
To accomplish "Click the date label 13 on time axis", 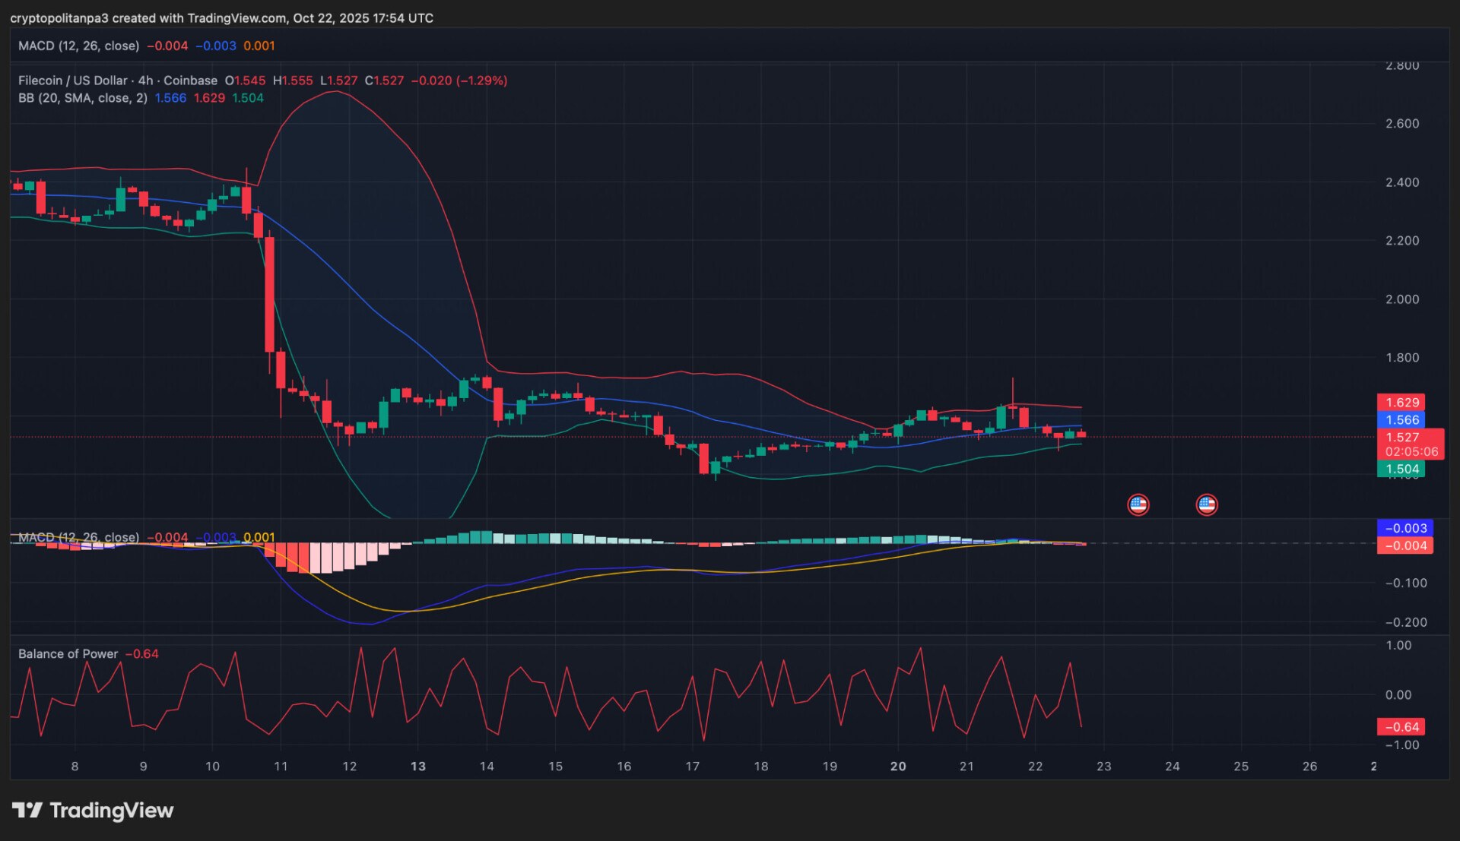I will [417, 767].
